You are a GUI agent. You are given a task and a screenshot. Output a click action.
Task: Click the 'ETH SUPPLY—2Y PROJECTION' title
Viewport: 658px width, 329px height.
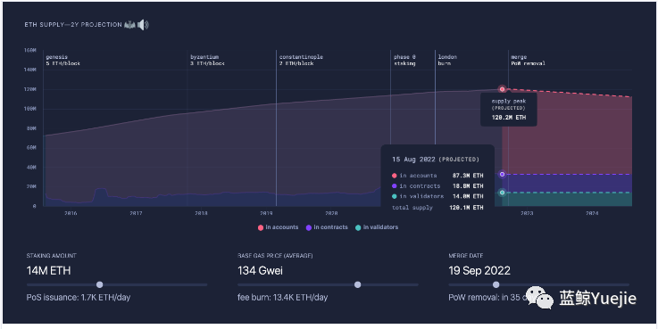73,25
